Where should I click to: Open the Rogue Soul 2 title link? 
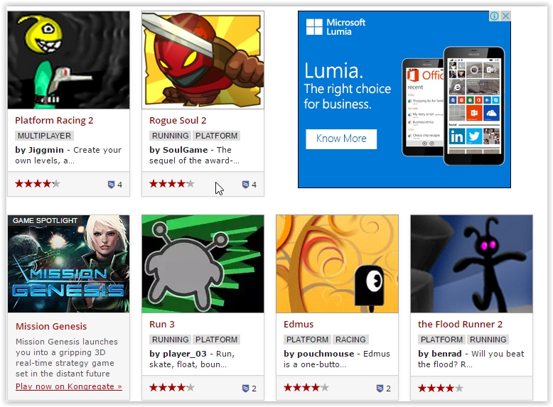pyautogui.click(x=178, y=121)
